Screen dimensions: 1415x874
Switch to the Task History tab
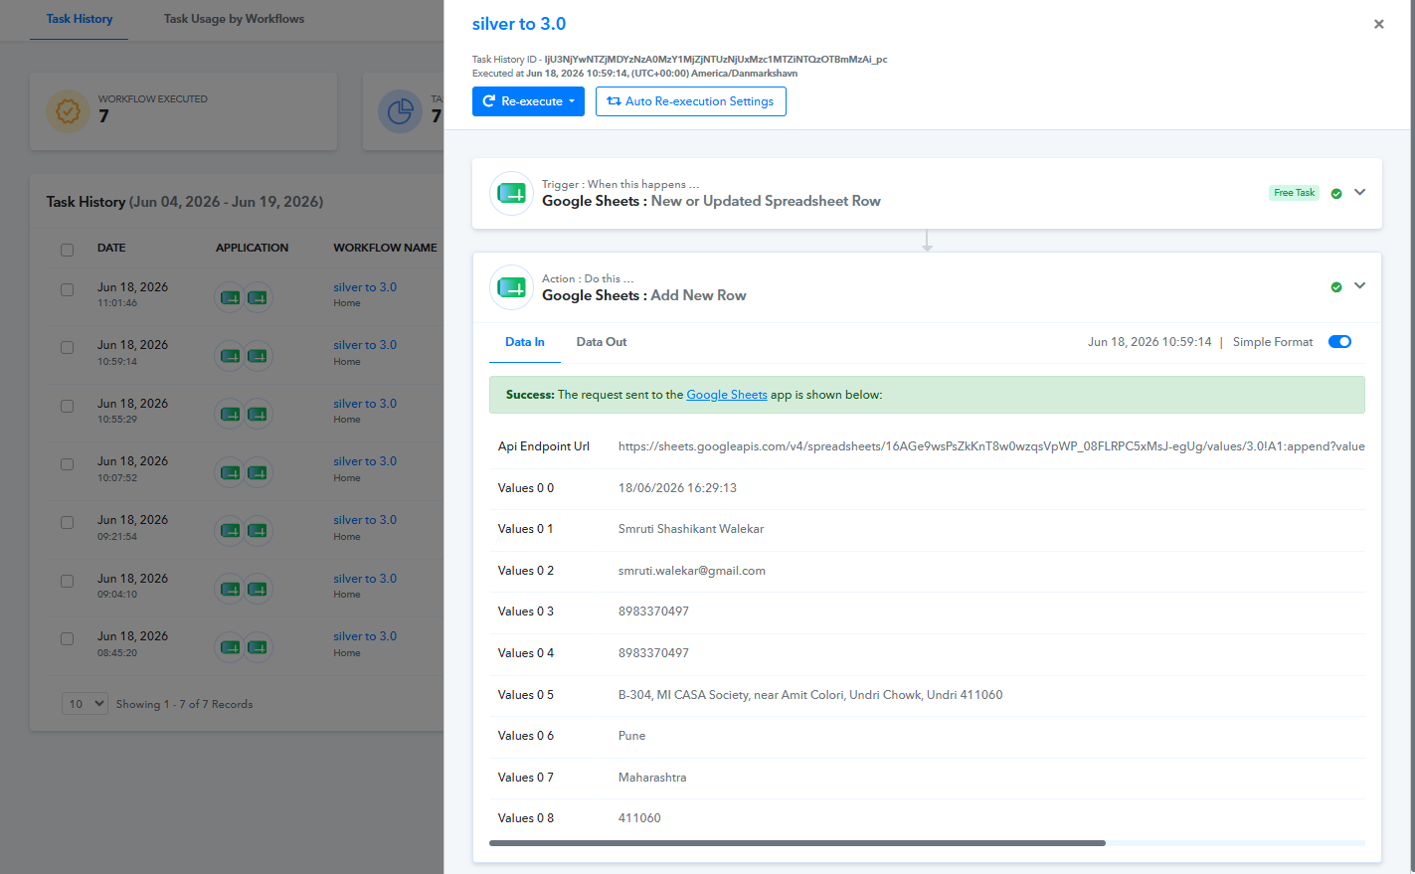point(80,19)
